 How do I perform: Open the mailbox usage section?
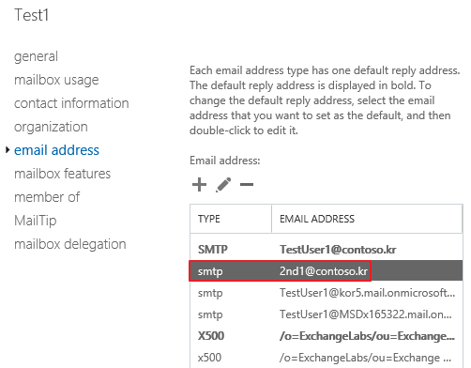56,80
